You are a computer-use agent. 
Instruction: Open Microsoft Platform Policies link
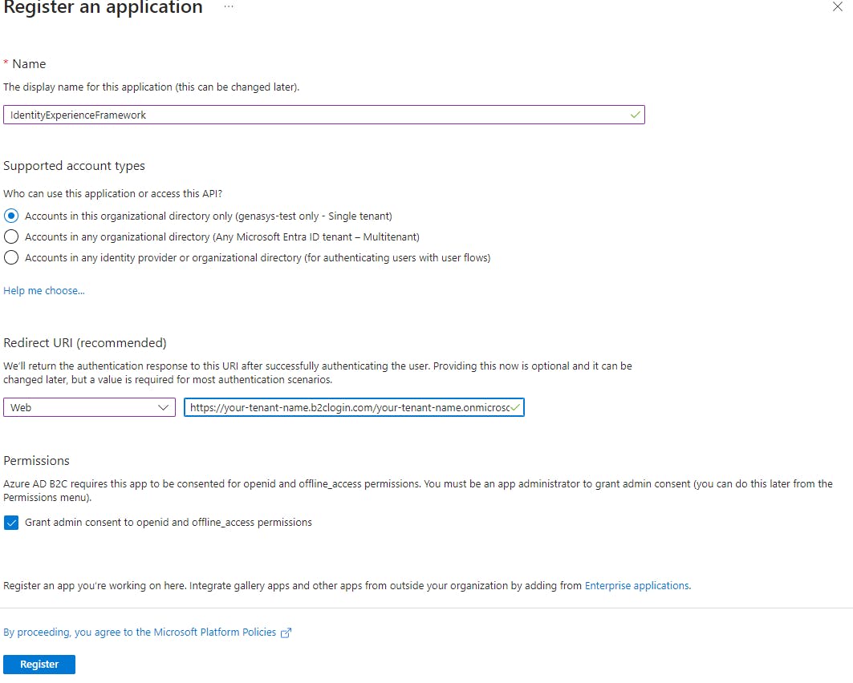tap(140, 632)
